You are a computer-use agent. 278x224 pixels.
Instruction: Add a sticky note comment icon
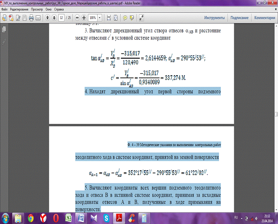[125, 18]
